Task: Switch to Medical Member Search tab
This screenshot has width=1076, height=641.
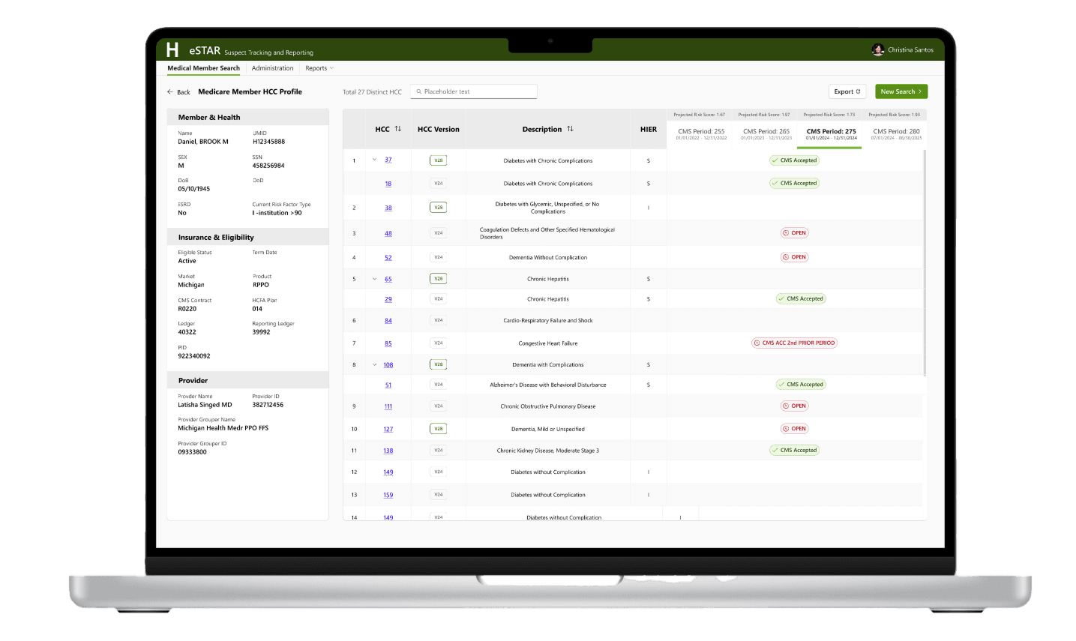Action: (x=203, y=68)
